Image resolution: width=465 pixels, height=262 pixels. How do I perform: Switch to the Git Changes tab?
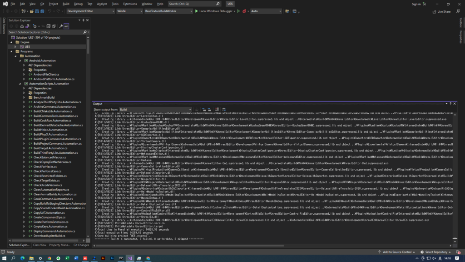pos(81,245)
